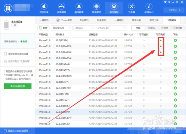The height and width of the screenshot is (134, 186).
Task: Click size 3.80GB in 13.2 row
Action: [128, 40]
